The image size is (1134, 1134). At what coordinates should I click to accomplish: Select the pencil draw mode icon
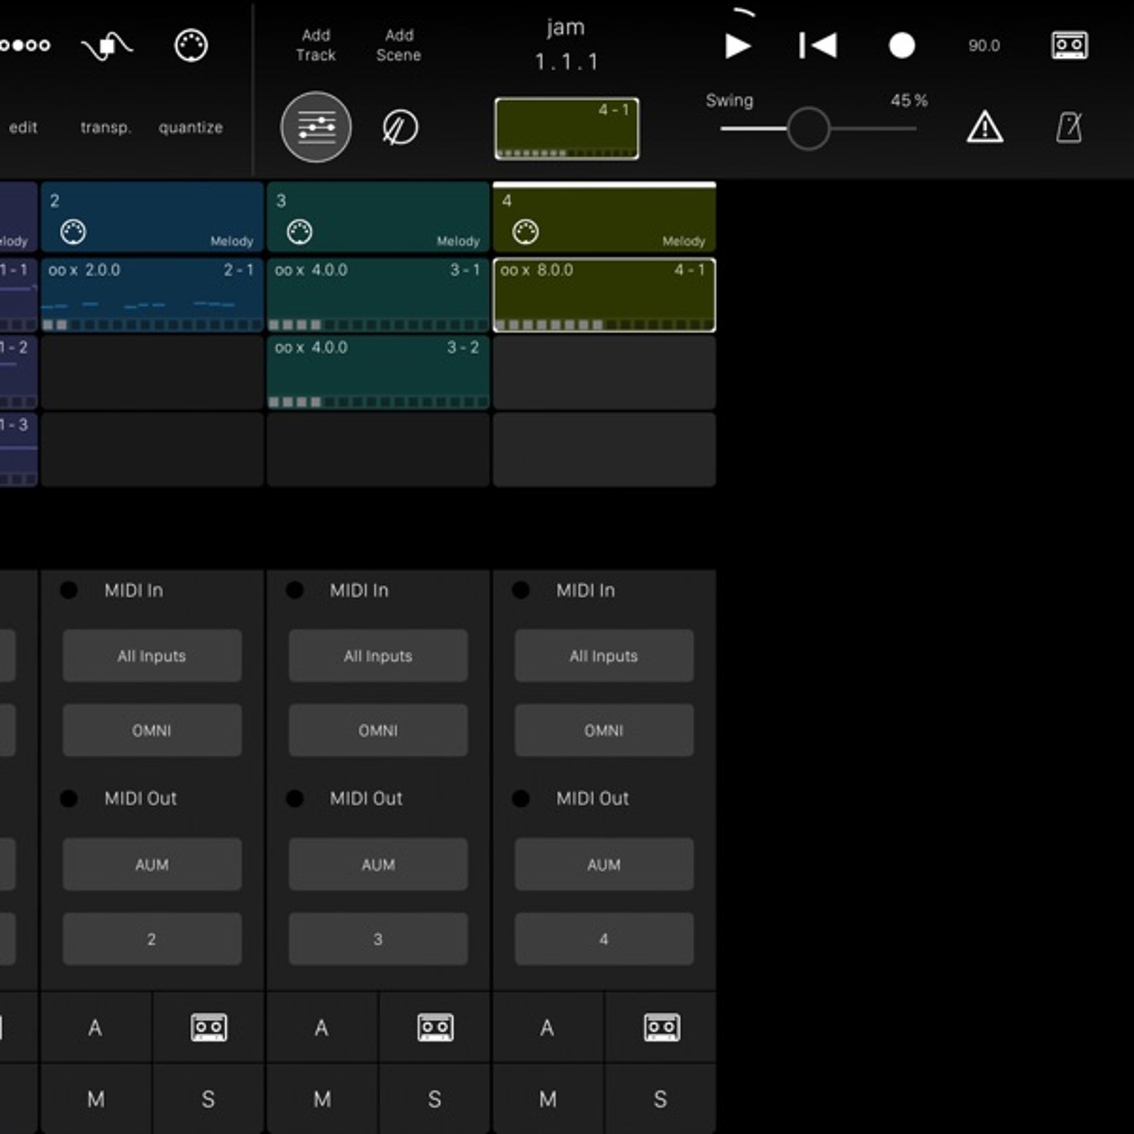point(400,127)
